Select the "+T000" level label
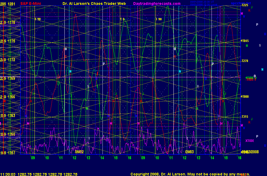The height and width of the screenshot is (176, 267). click(245, 96)
